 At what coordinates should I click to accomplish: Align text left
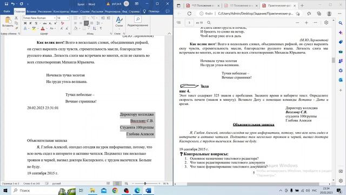(x=76, y=23)
